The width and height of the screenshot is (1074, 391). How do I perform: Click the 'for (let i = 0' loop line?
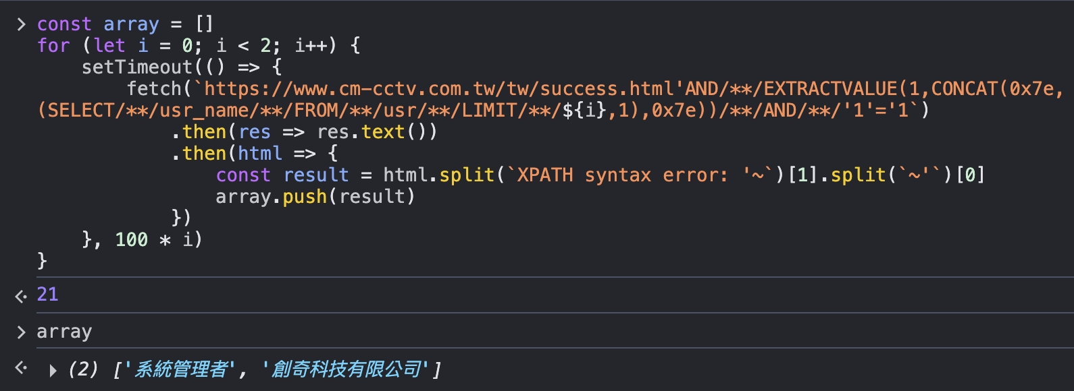[x=199, y=46]
